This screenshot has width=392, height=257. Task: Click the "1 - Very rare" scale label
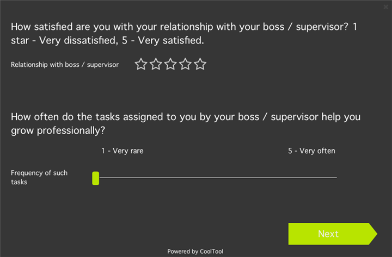122,151
